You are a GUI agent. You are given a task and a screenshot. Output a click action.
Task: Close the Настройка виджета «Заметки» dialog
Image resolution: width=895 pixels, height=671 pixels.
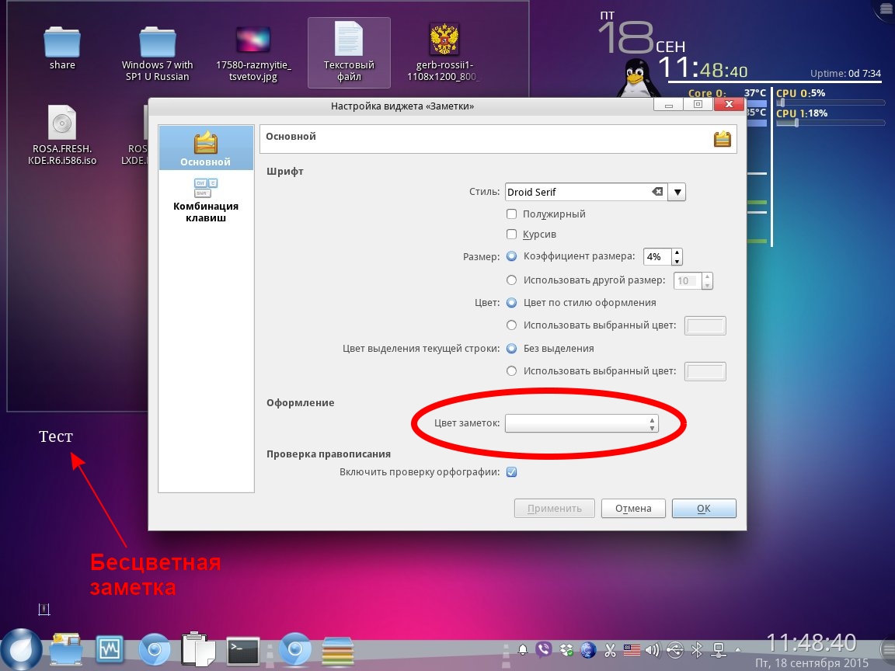tap(729, 104)
